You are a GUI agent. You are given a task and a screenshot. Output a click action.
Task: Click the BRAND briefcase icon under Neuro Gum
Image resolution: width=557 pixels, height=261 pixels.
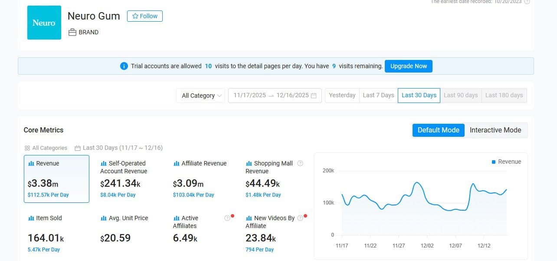pos(72,32)
